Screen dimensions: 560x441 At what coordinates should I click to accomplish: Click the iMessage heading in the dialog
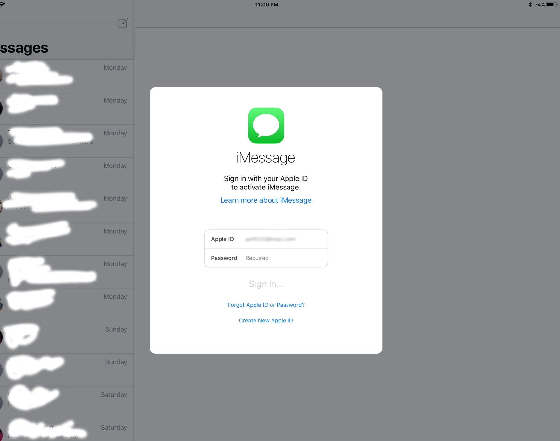click(x=266, y=158)
